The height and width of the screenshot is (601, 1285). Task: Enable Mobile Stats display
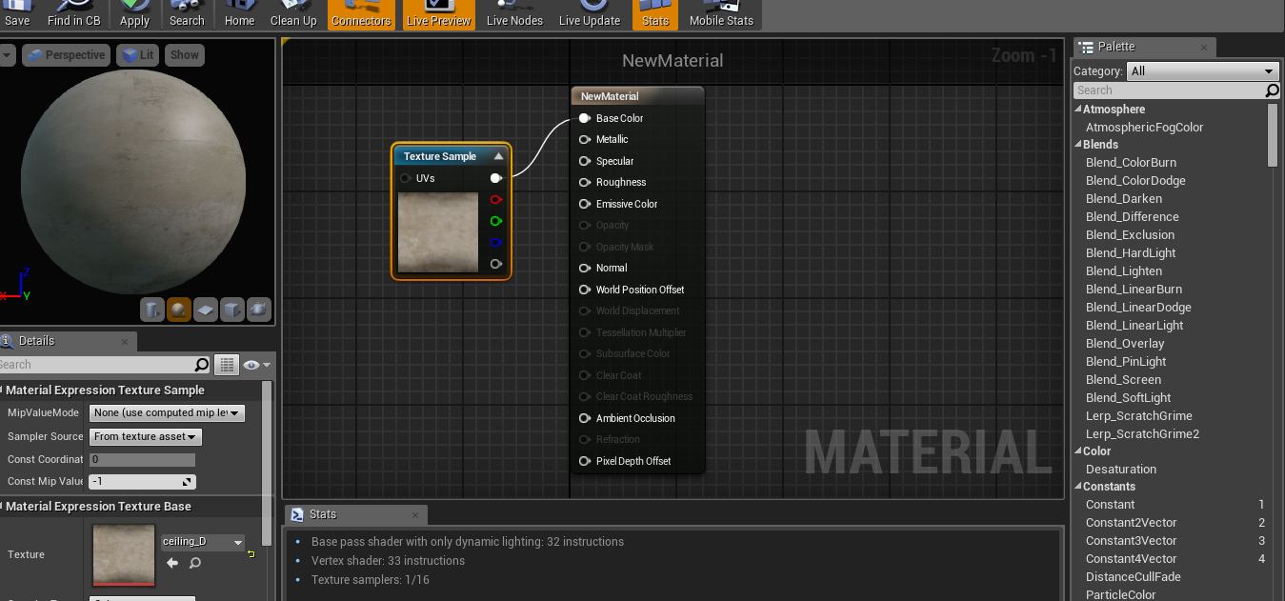(x=721, y=14)
